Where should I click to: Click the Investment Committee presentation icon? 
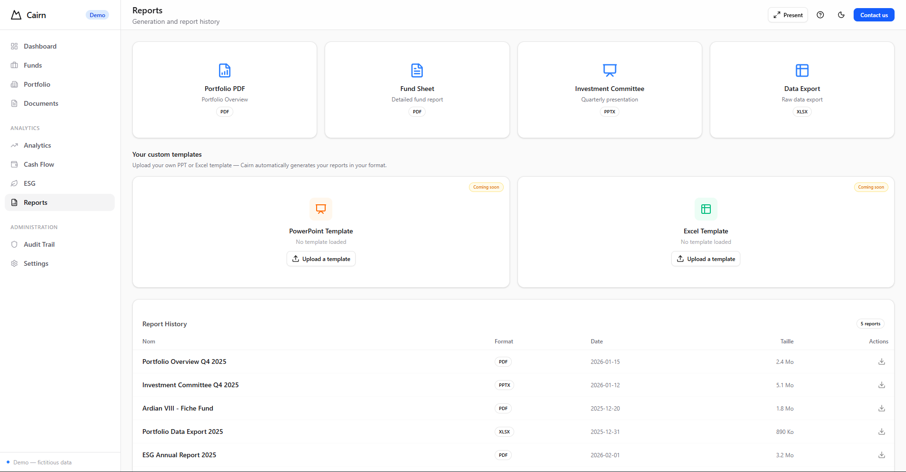pos(609,70)
